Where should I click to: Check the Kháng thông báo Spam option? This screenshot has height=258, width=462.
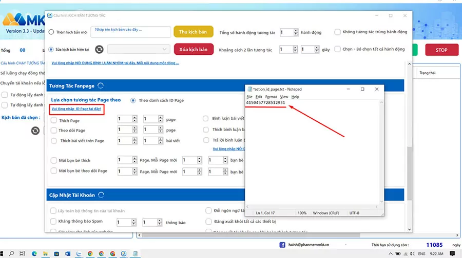[x=54, y=222]
